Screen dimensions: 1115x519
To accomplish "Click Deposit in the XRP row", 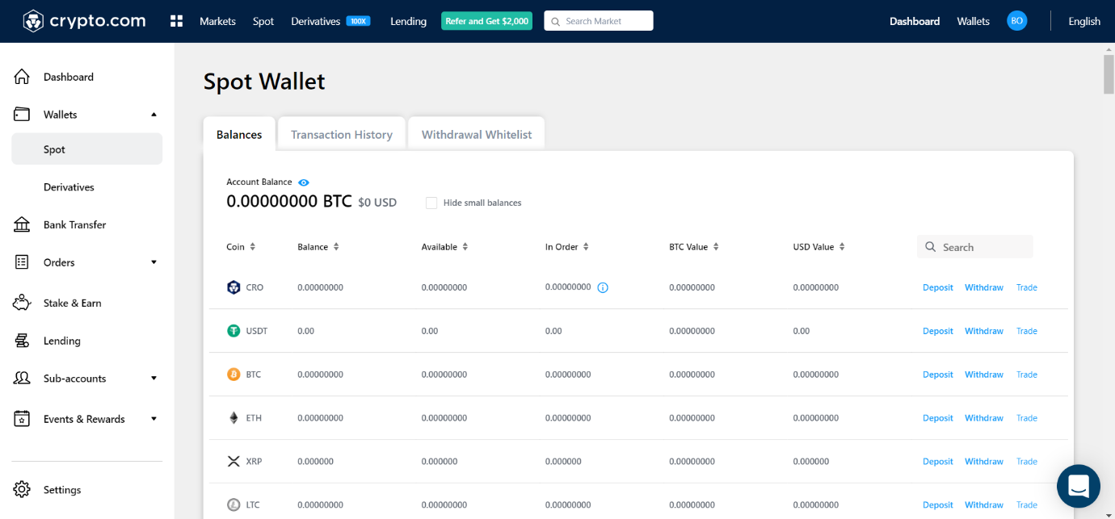I will 938,462.
